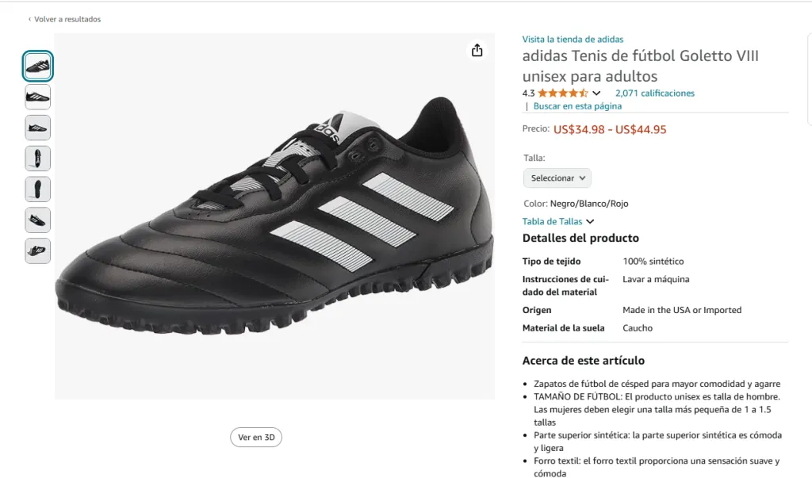Select the third side-view thumbnail
Viewport: 812px width, 478px height.
(x=37, y=128)
